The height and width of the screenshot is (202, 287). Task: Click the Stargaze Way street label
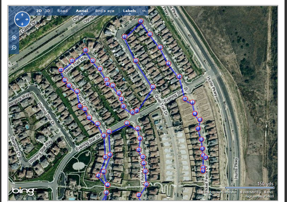(x=19, y=100)
